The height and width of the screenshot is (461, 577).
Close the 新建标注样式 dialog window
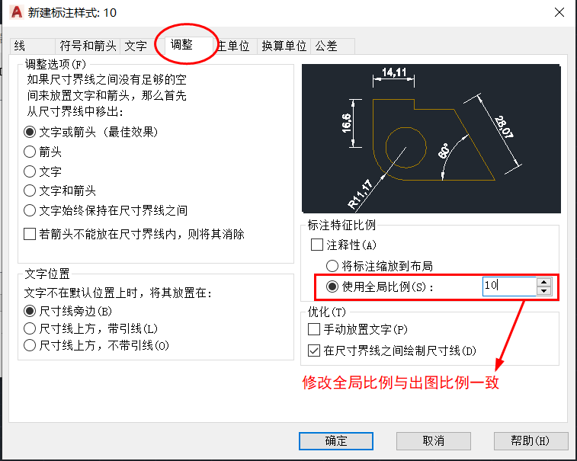pos(559,12)
